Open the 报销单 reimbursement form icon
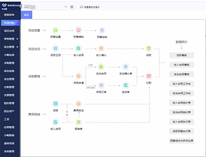This screenshot has height=157, width=206. (x=78, y=122)
